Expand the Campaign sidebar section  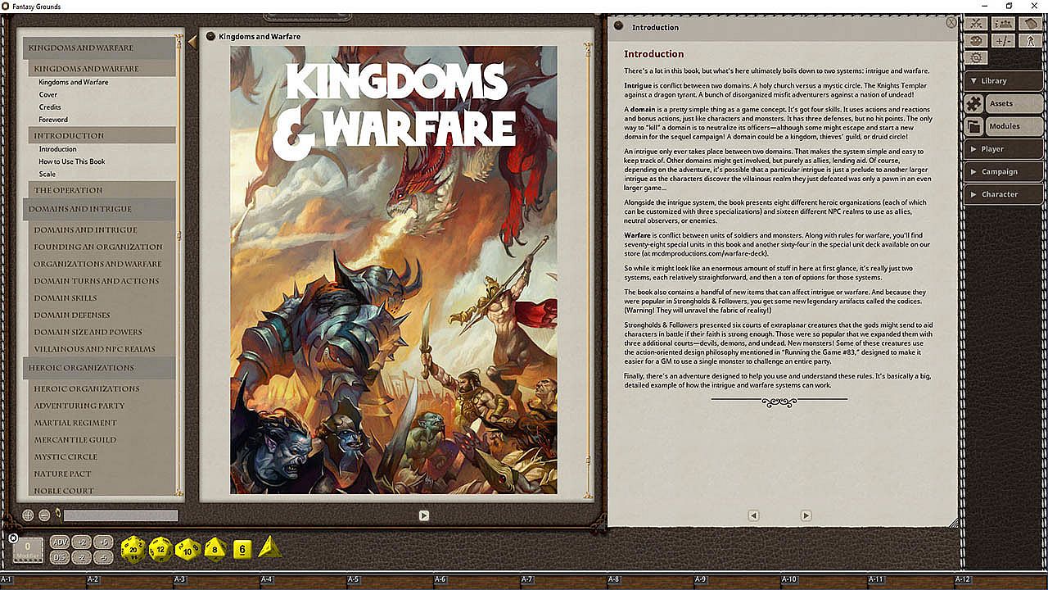1004,172
